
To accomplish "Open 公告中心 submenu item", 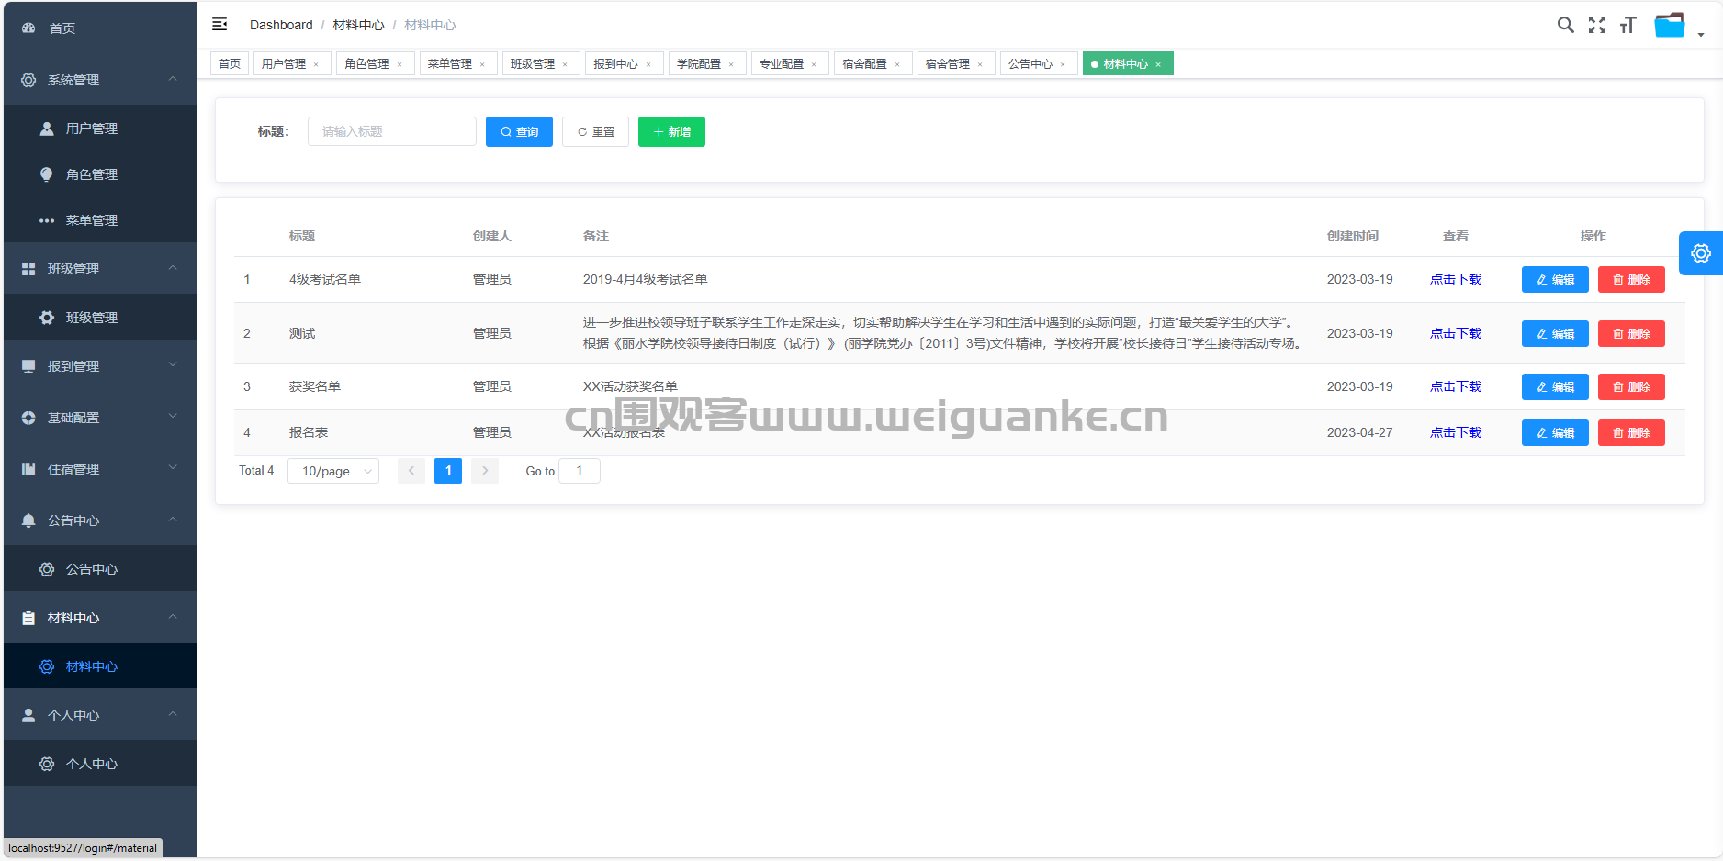I will pyautogui.click(x=100, y=569).
